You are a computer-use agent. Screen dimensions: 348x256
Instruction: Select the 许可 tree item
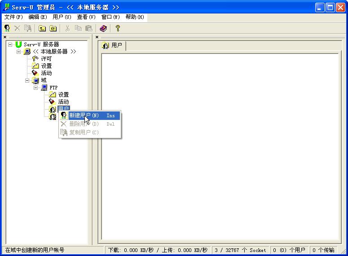tap(46, 59)
